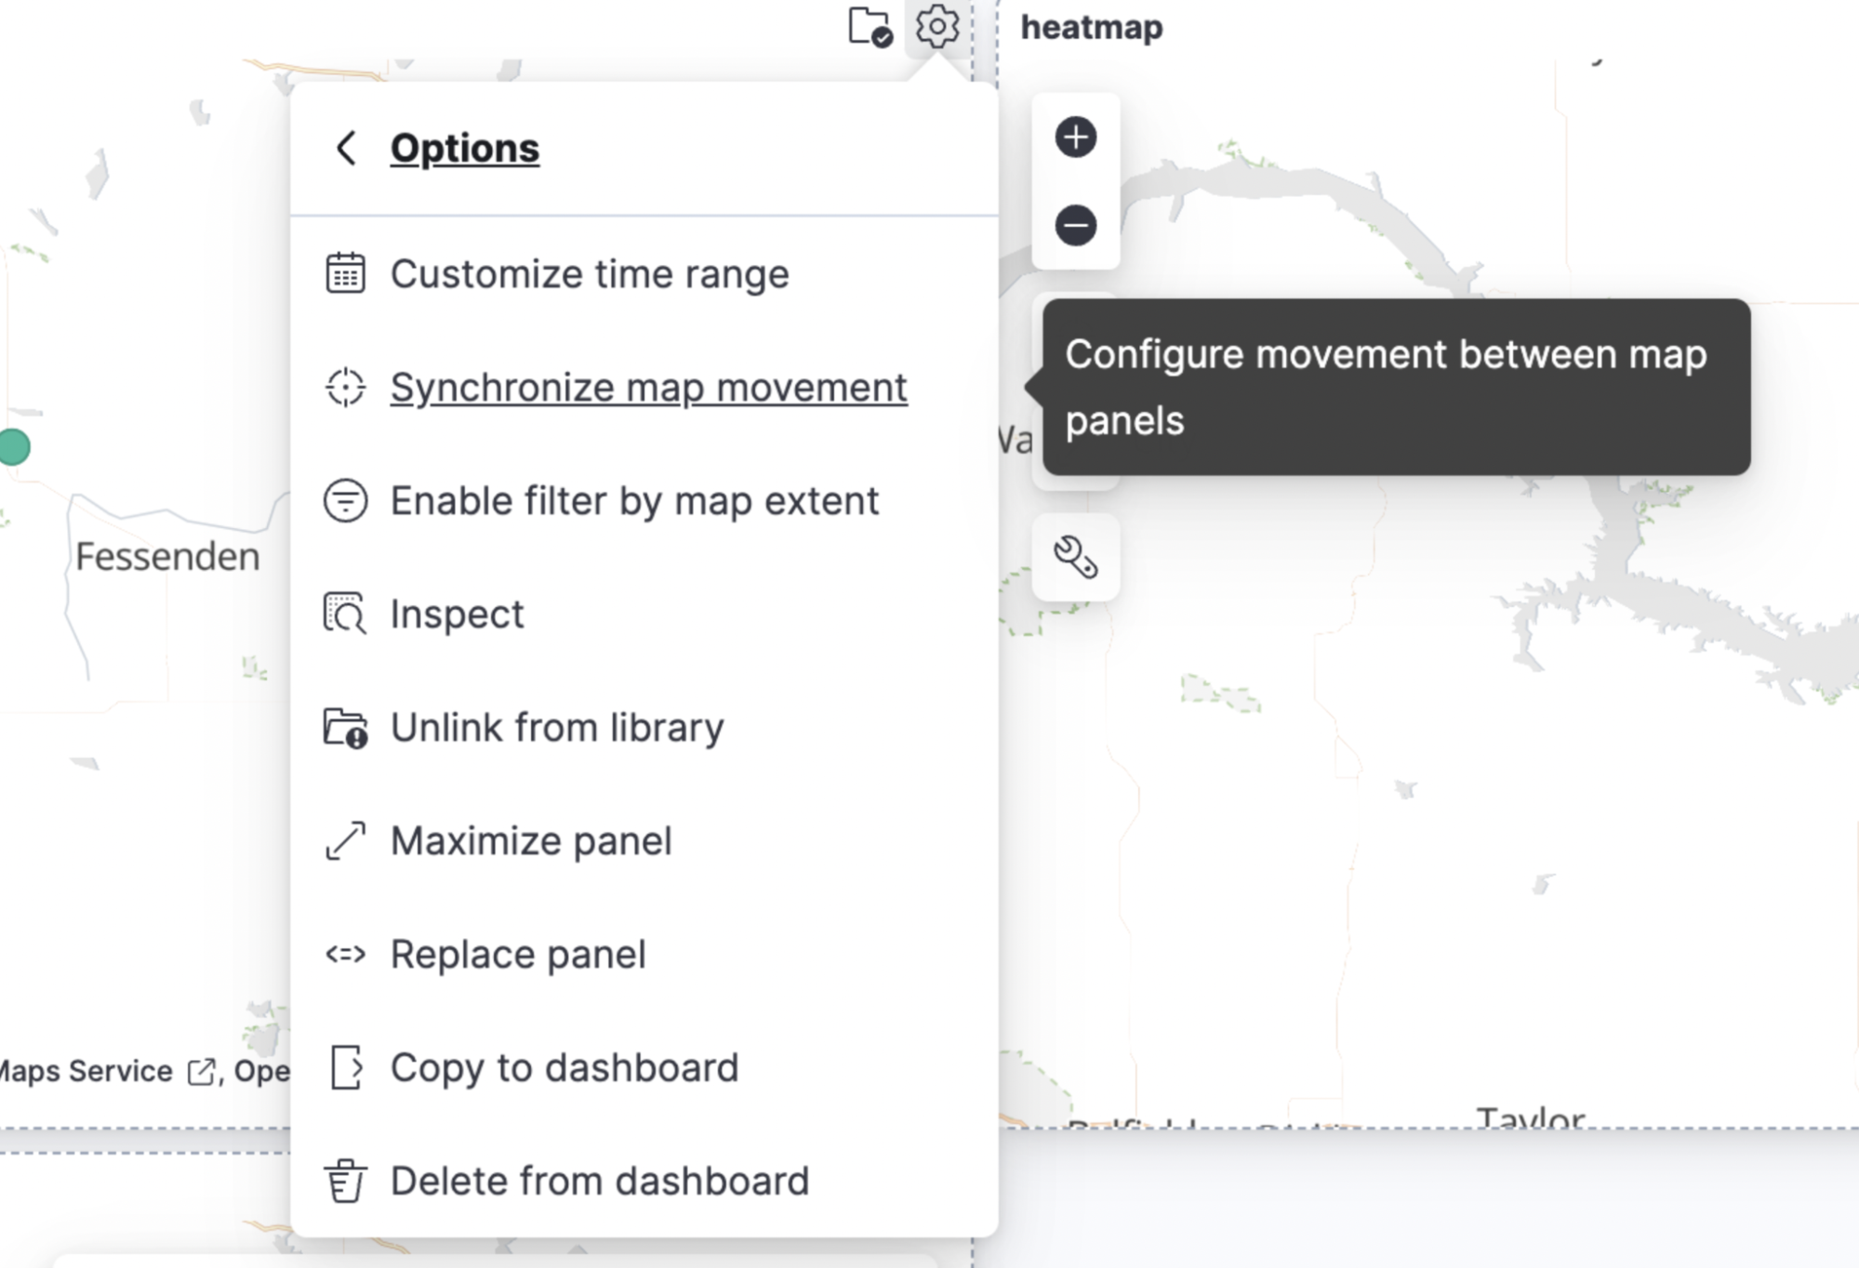Click the calendar icon beside Customize time range
This screenshot has width=1859, height=1268.
click(x=345, y=272)
